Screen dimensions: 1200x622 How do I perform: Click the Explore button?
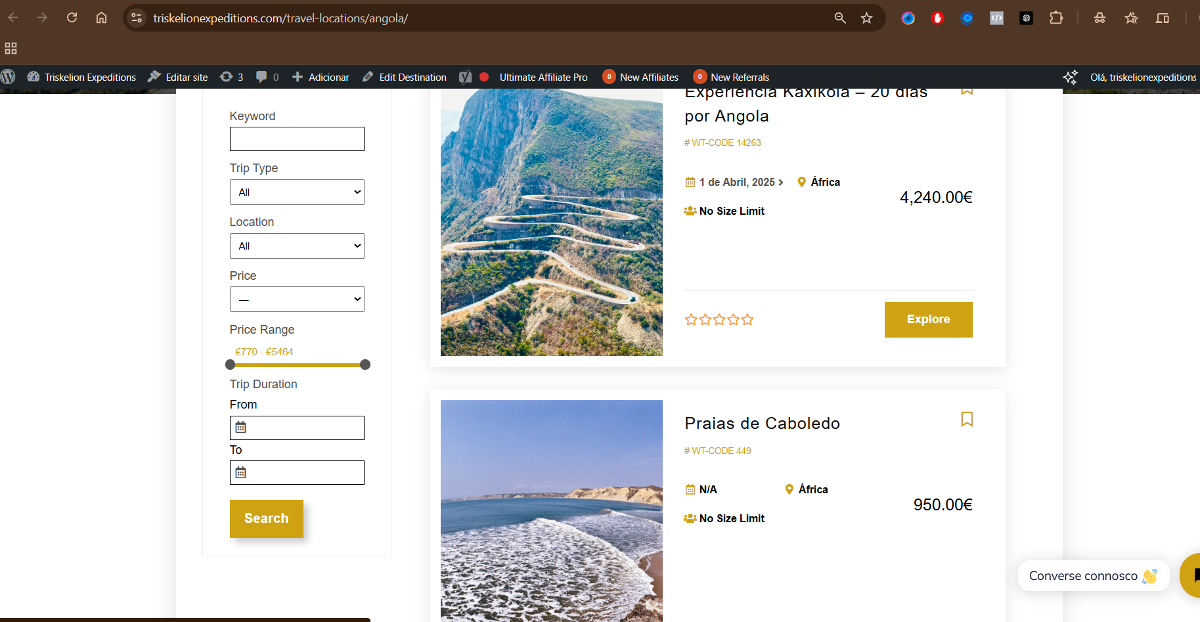pos(928,320)
